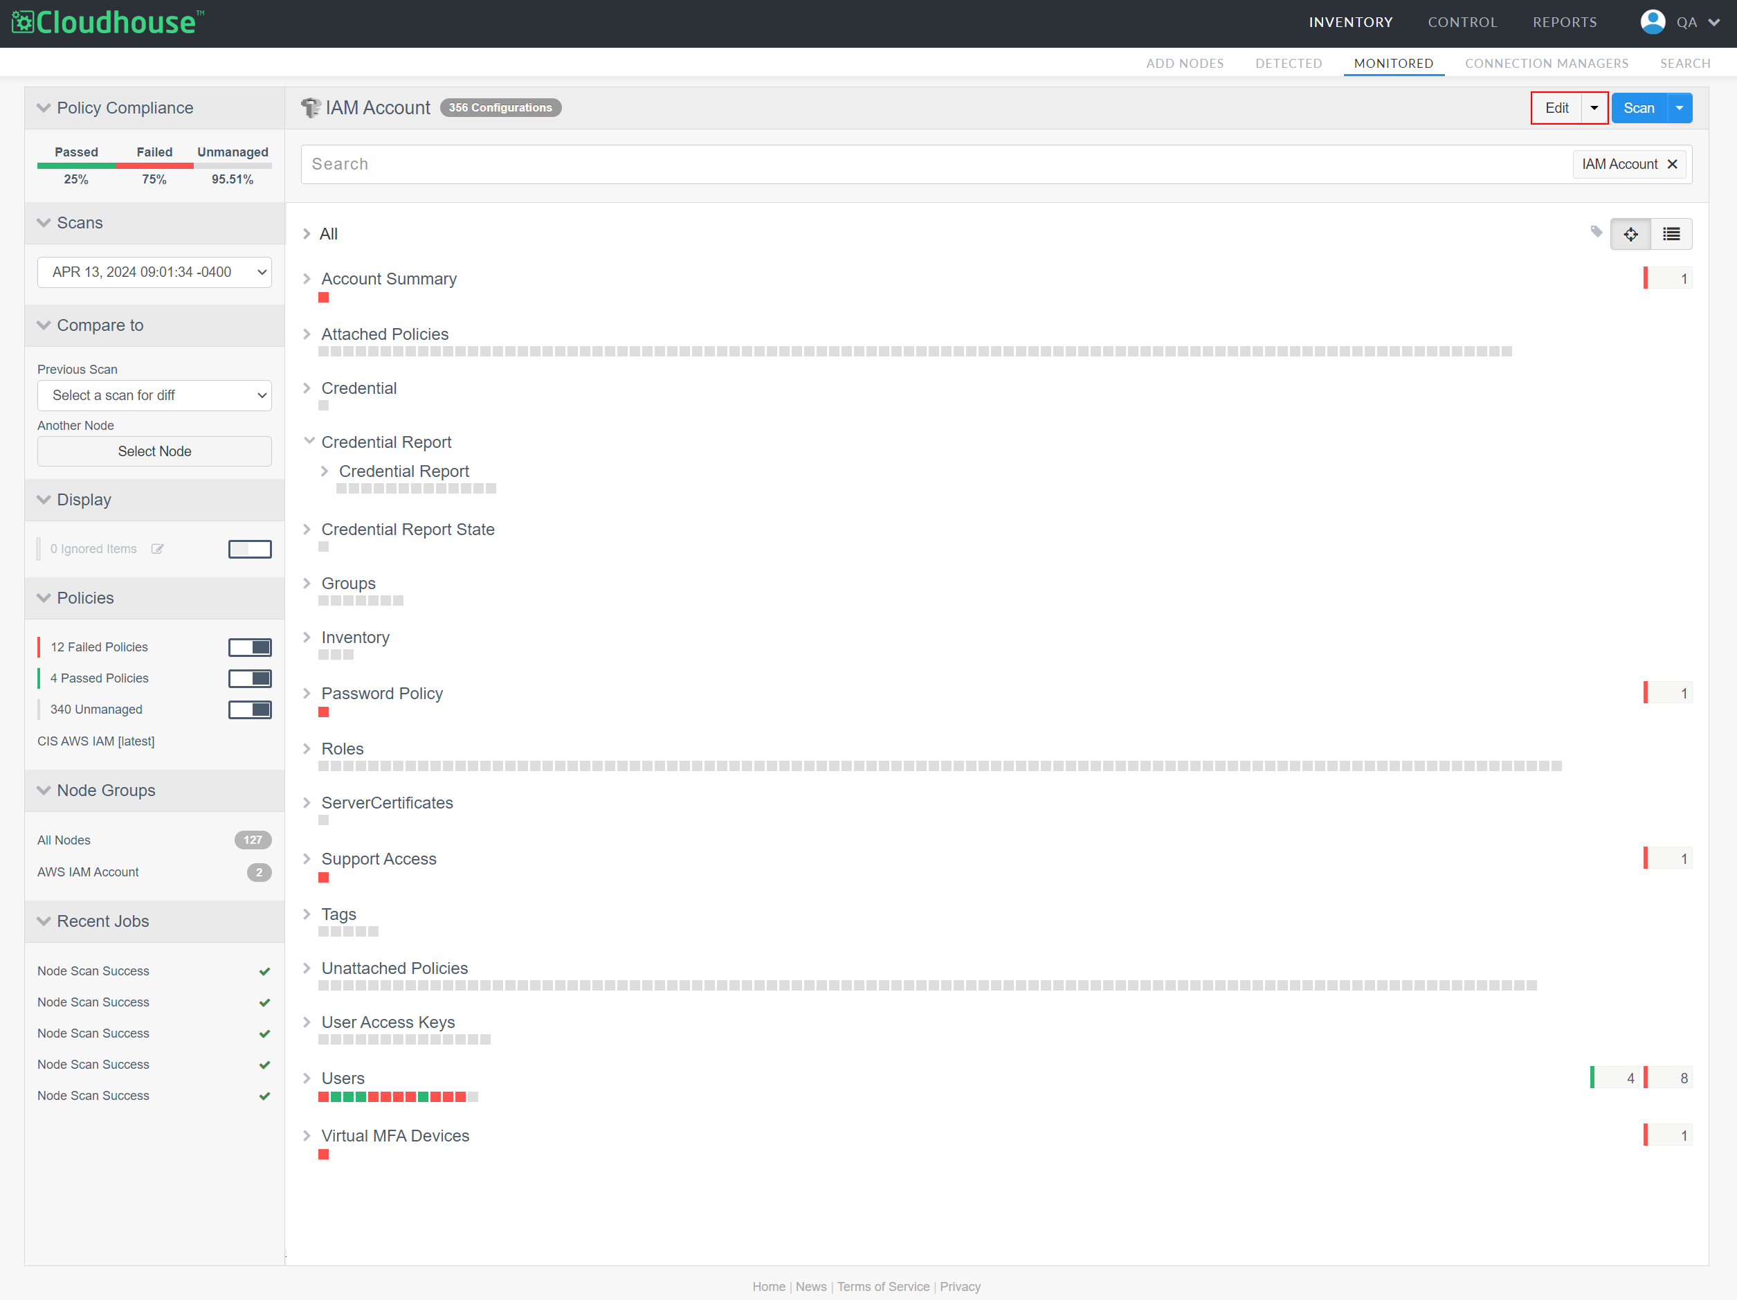
Task: Switch to the visual target view icon
Action: (1630, 234)
